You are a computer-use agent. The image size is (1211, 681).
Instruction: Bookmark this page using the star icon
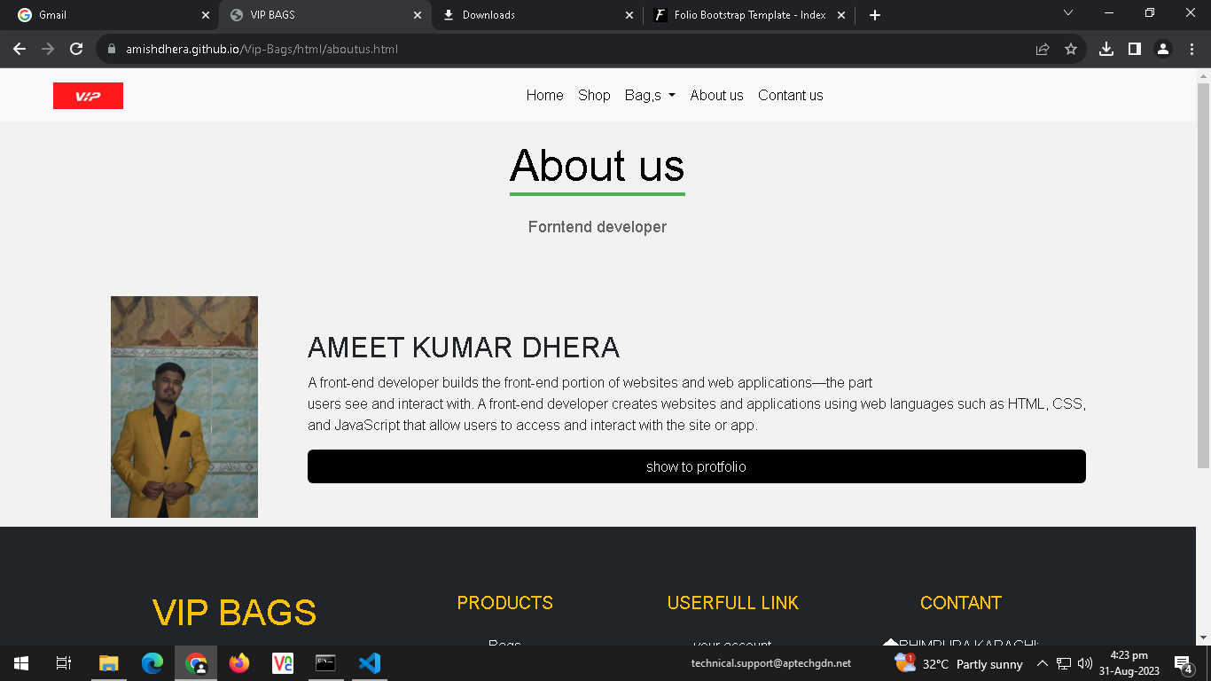pos(1072,49)
